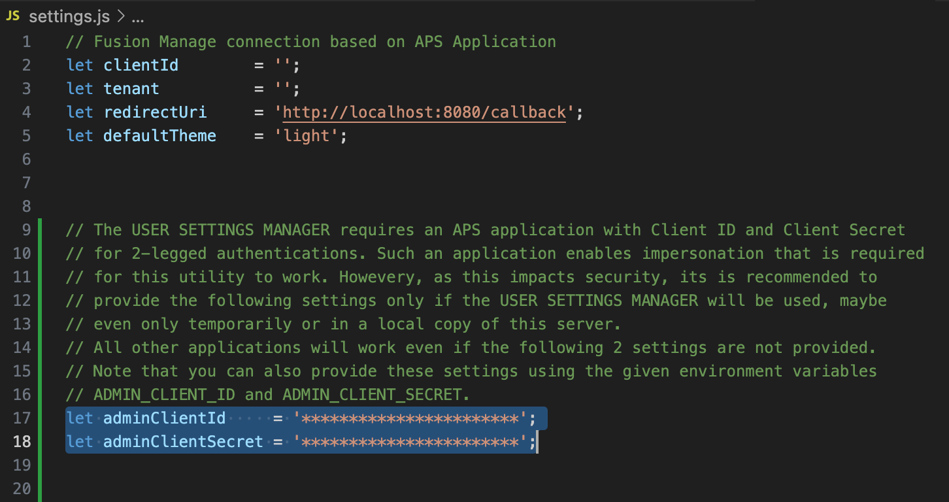
Task: Click the JS file icon in breadcrumb
Action: point(13,16)
